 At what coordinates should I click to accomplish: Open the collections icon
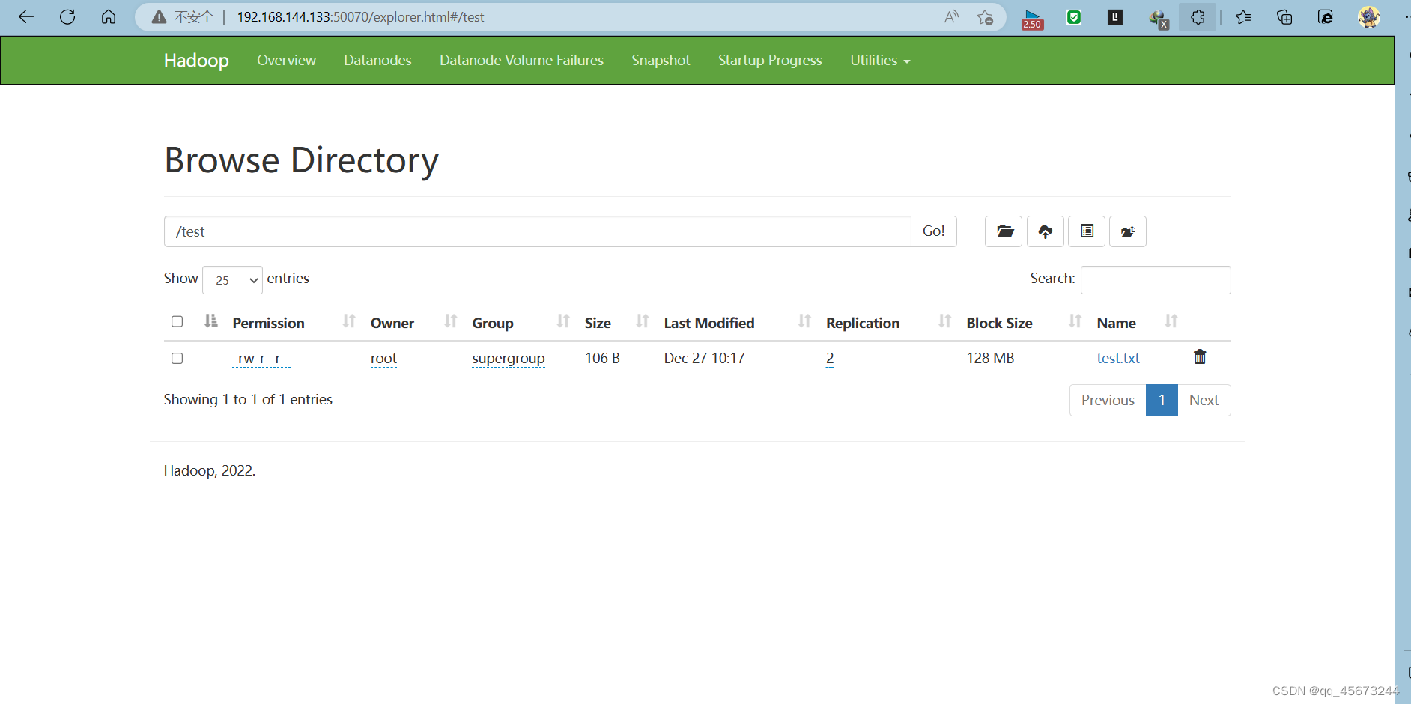(1284, 16)
